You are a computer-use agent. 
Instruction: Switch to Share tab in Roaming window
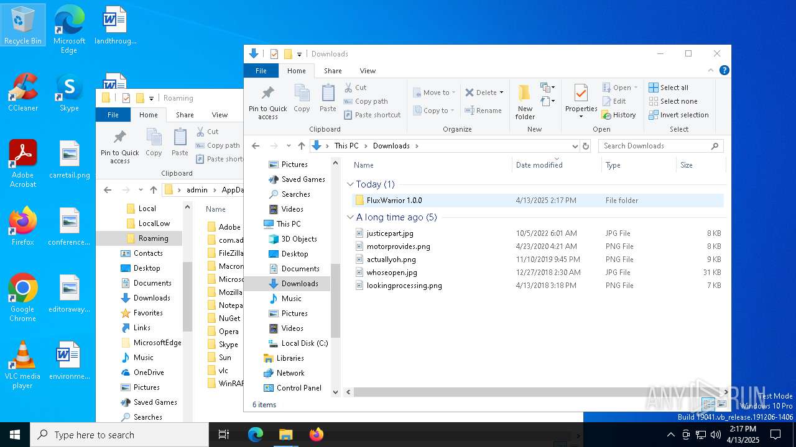[185, 115]
